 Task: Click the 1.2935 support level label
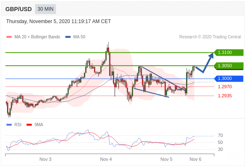click(225, 96)
